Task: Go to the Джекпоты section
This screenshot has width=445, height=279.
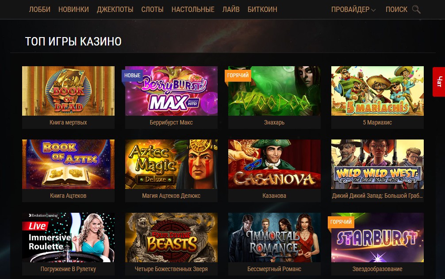Action: (115, 9)
